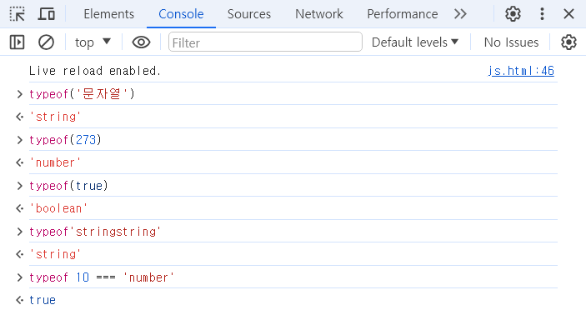This screenshot has height=310, width=586.
Task: Close the DevTools panel
Action: point(568,14)
